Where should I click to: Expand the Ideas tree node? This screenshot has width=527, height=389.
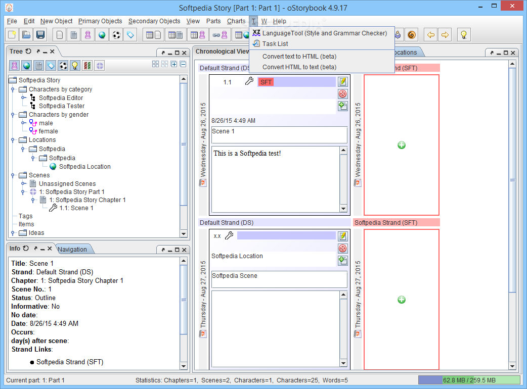pos(13,232)
